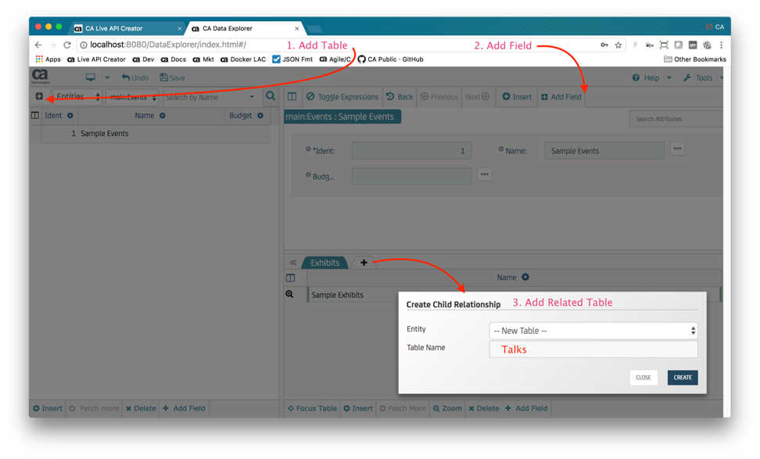Click the add table plus icon

(39, 96)
